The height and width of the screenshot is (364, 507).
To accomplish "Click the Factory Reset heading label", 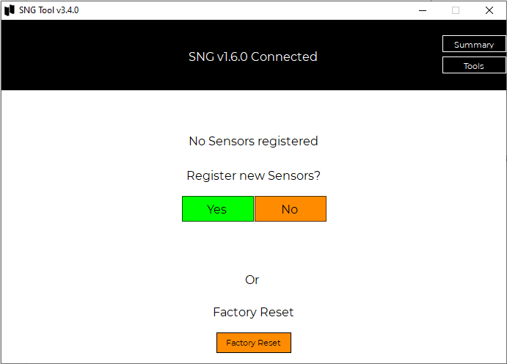I will coord(253,313).
